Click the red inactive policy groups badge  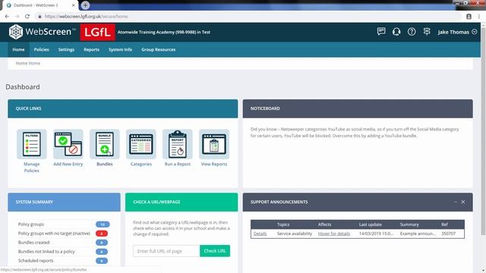coord(102,234)
